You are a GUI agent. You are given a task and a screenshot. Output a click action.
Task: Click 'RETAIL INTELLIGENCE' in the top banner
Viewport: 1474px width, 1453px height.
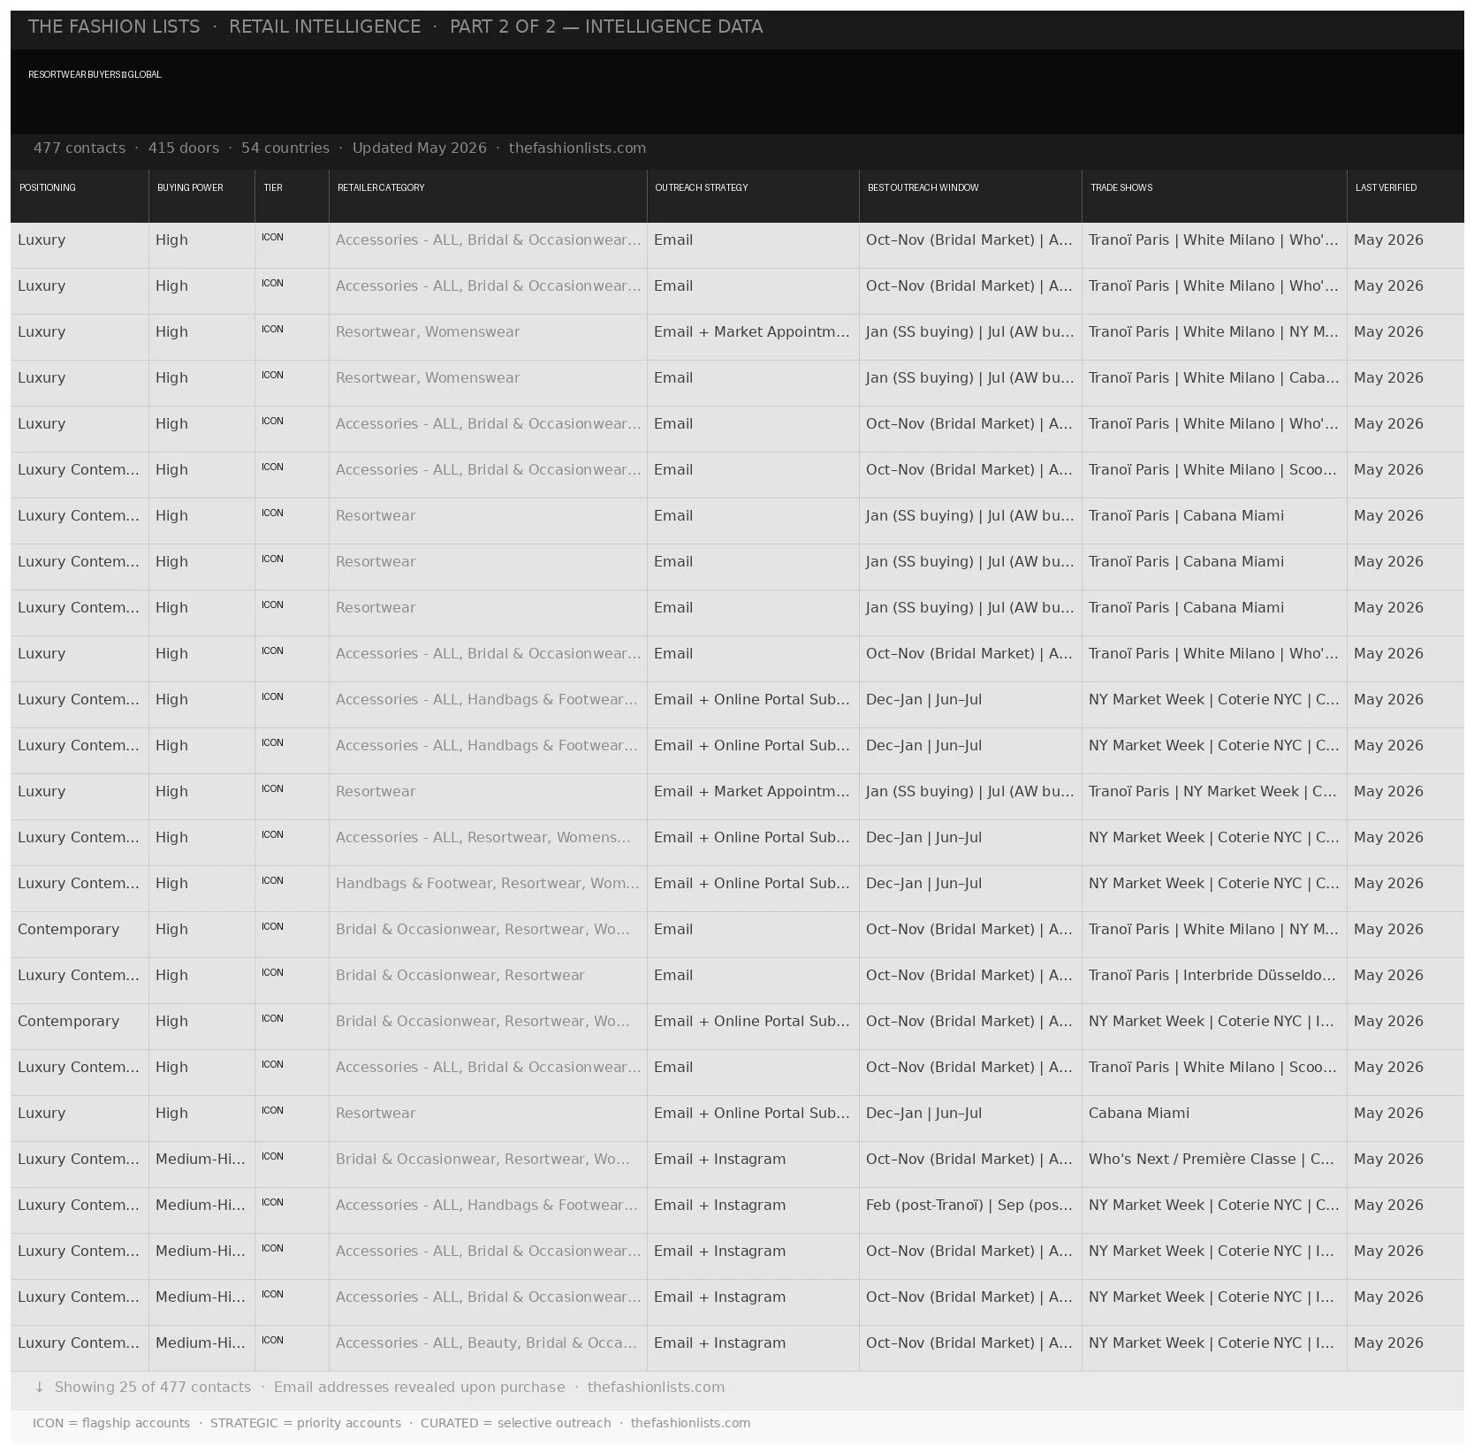pyautogui.click(x=325, y=27)
